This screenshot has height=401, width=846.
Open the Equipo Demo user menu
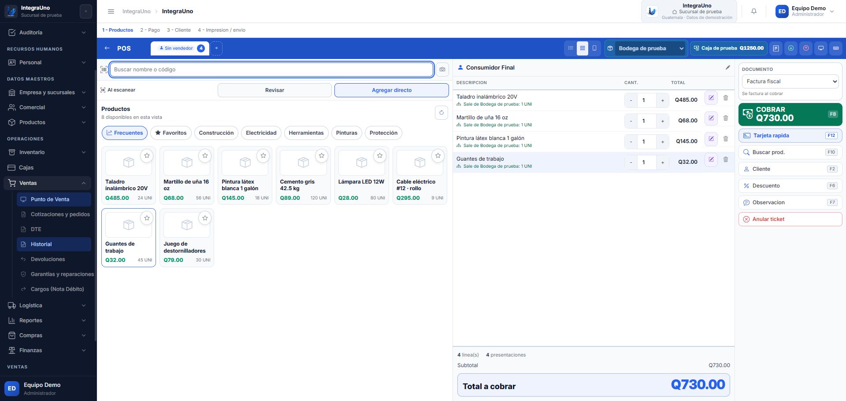pyautogui.click(x=805, y=11)
